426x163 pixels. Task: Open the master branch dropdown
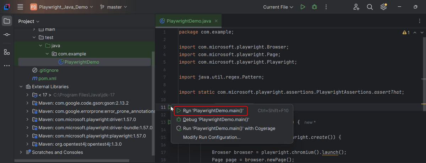(x=113, y=7)
